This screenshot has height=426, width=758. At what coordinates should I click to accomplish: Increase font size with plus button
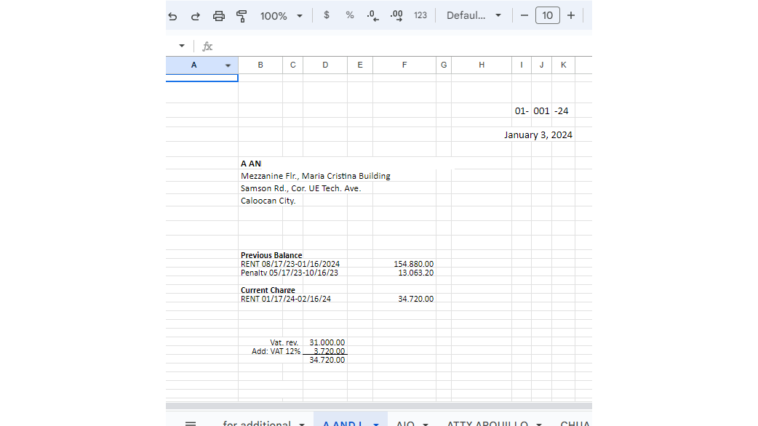pos(571,15)
